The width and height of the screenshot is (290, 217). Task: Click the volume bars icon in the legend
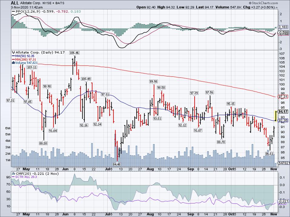(13, 63)
